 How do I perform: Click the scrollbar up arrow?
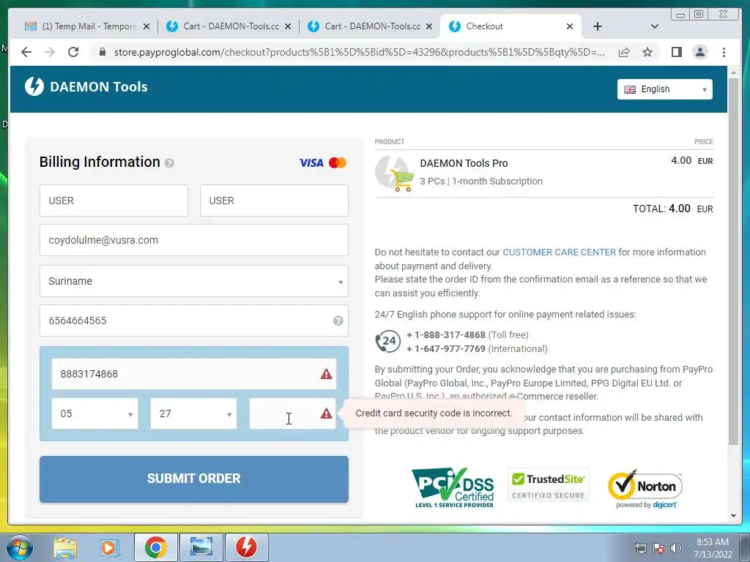click(x=733, y=72)
